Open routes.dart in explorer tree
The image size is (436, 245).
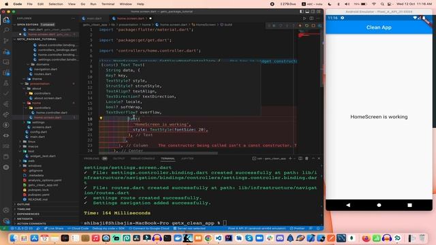click(x=42, y=74)
